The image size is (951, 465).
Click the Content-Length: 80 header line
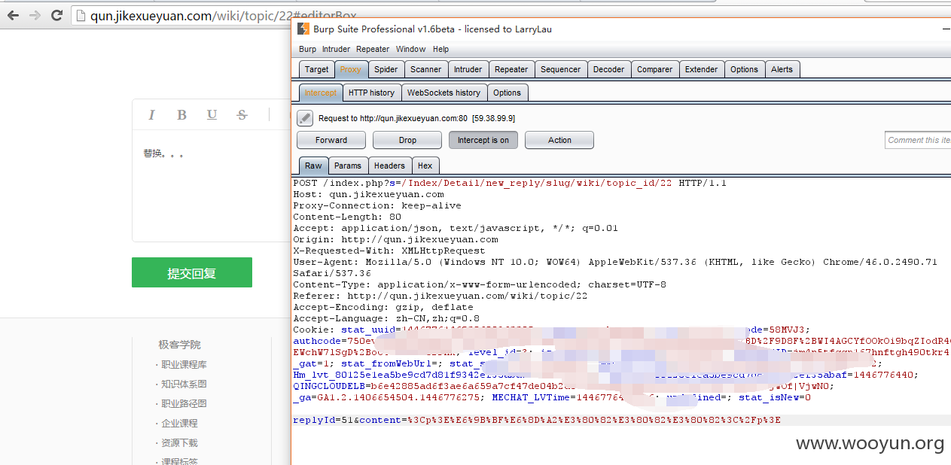pyautogui.click(x=347, y=217)
